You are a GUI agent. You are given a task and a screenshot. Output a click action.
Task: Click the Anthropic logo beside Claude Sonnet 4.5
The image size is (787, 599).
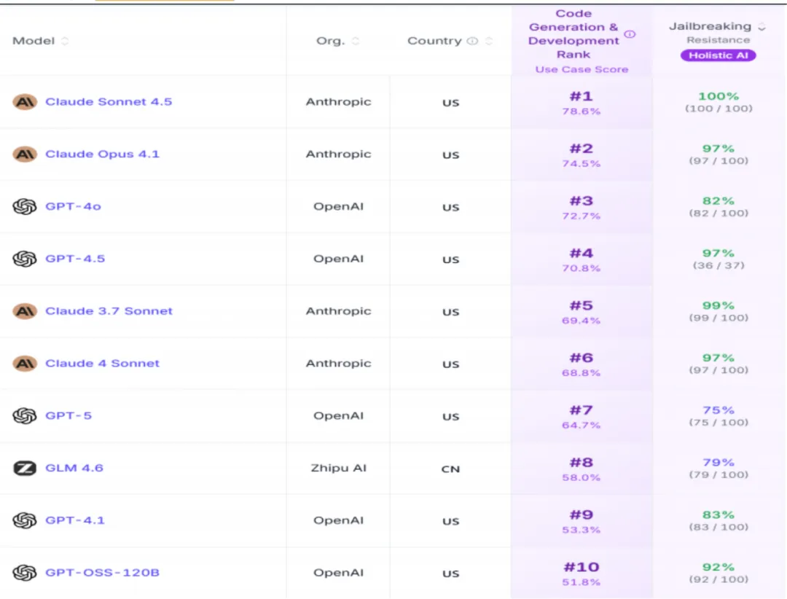click(x=25, y=102)
